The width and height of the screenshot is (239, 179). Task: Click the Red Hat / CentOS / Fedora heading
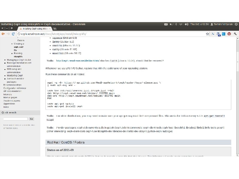click(66, 142)
